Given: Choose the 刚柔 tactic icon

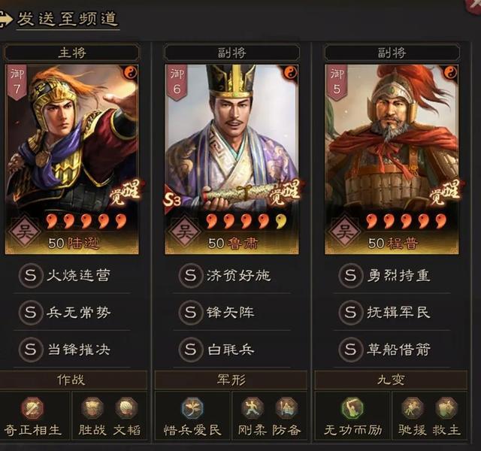Looking at the screenshot, I should pyautogui.click(x=253, y=408).
